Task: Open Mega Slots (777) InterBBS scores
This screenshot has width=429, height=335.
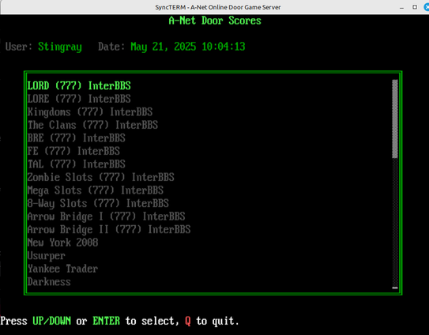Action: pos(96,190)
